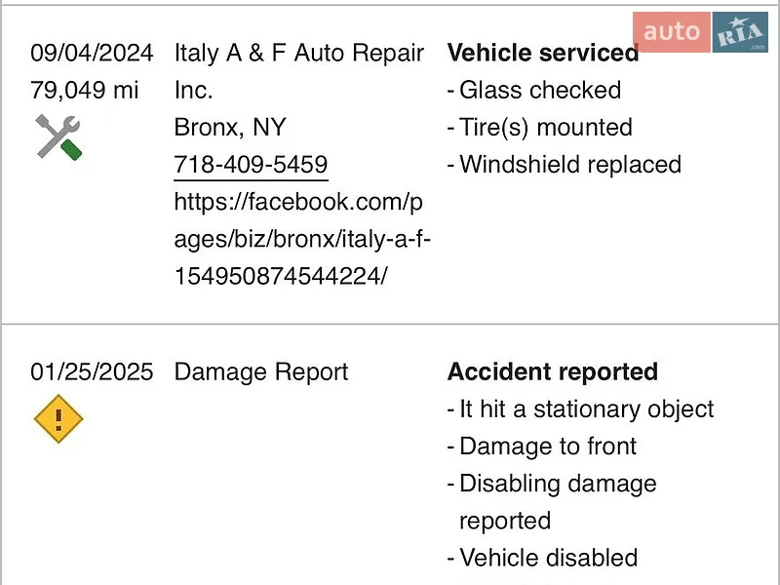The height and width of the screenshot is (585, 780).
Task: Click the Tire(s) mounted entry
Action: click(x=540, y=128)
